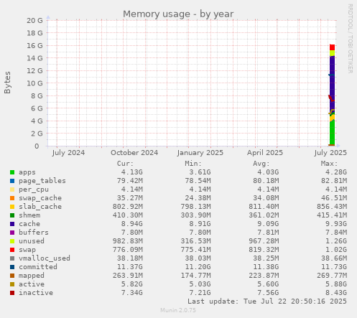The width and height of the screenshot is (357, 318).
Task: Click the Last update timestamp text
Action: [x=267, y=301]
